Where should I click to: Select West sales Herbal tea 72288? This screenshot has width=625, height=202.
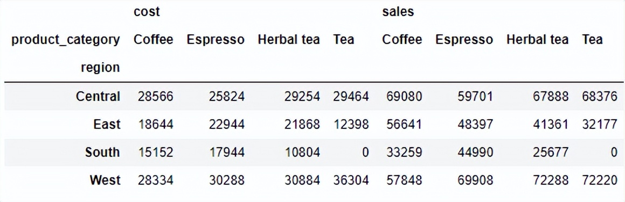point(551,180)
